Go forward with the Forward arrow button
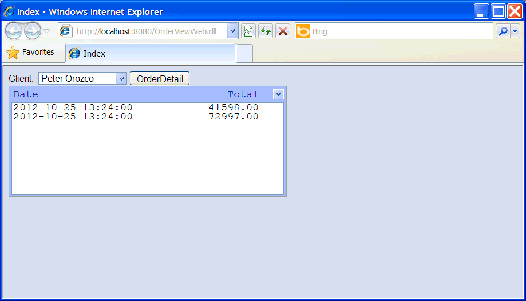The image size is (526, 301). coord(33,31)
